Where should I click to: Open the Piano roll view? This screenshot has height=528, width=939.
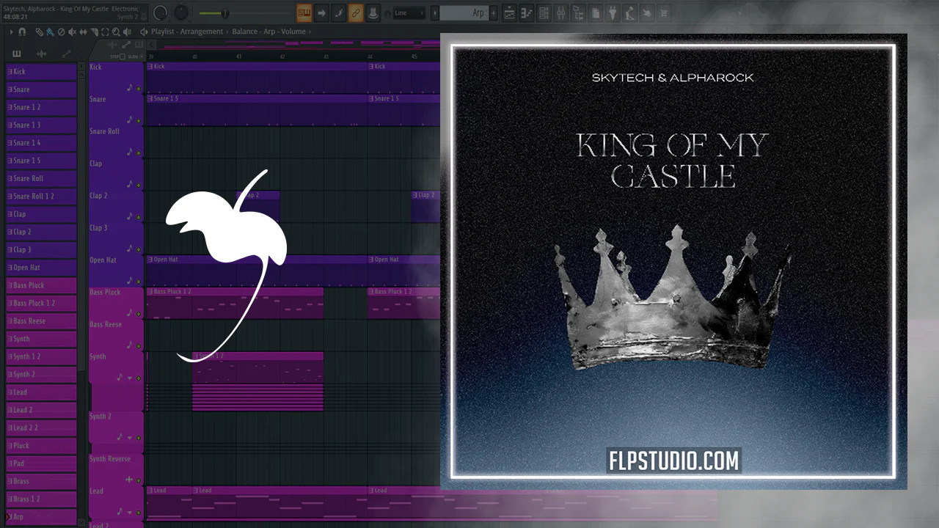pos(526,12)
